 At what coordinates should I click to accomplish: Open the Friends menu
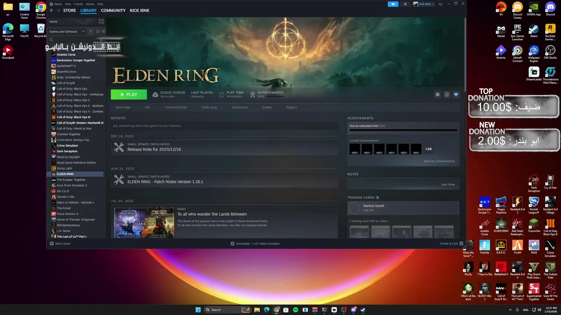(78, 4)
